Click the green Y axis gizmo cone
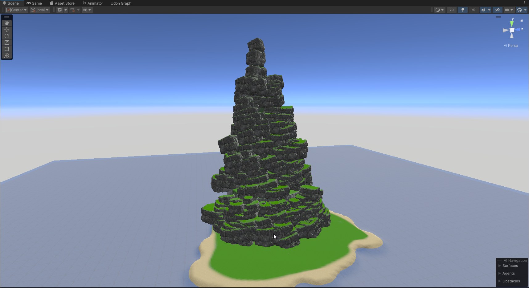 [x=512, y=23]
